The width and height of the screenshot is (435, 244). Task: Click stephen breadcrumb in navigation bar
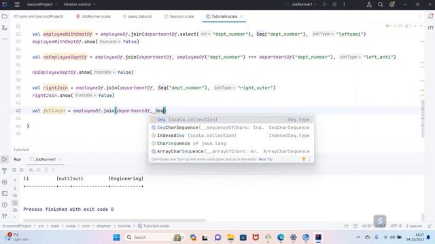click(103, 226)
